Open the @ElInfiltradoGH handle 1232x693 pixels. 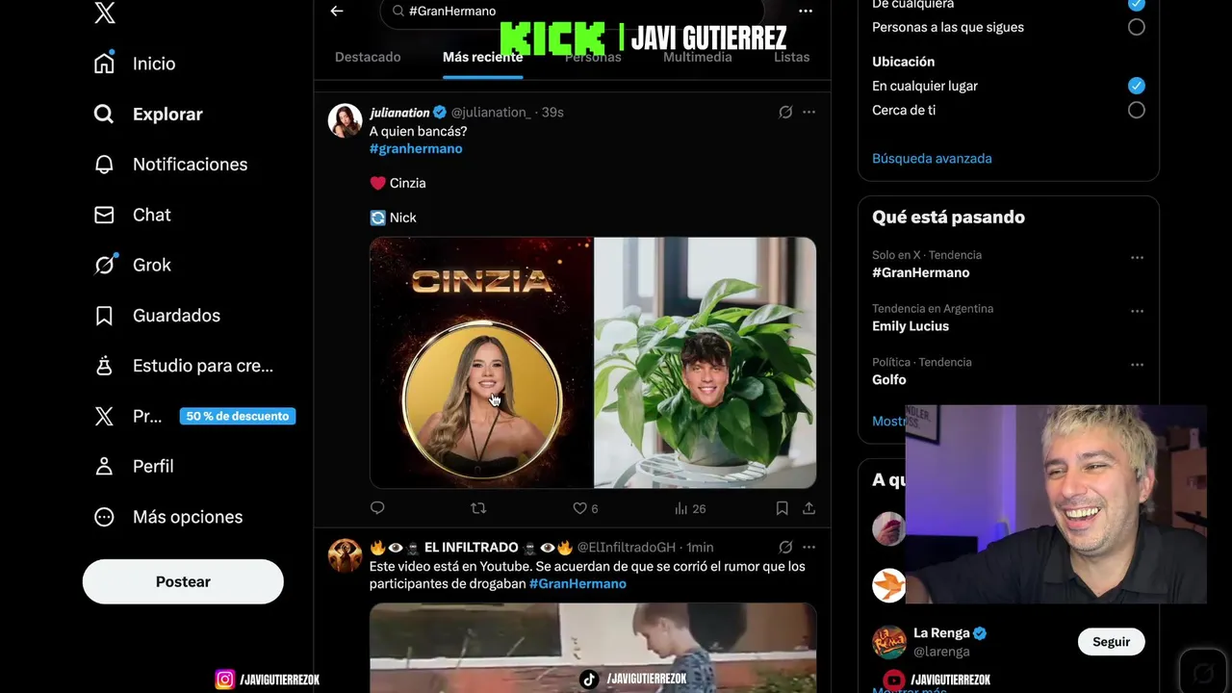(629, 547)
